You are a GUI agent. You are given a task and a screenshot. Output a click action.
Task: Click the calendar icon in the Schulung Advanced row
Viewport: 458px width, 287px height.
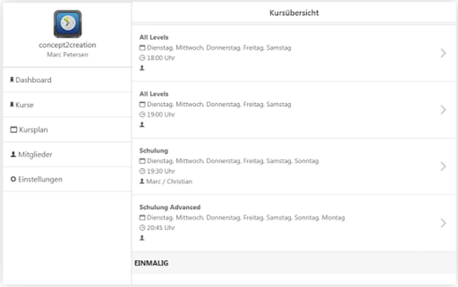(x=142, y=217)
